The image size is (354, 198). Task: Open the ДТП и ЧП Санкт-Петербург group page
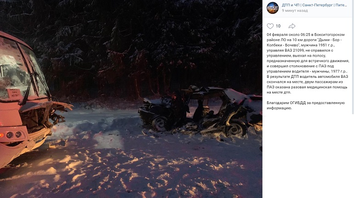[x=314, y=5]
